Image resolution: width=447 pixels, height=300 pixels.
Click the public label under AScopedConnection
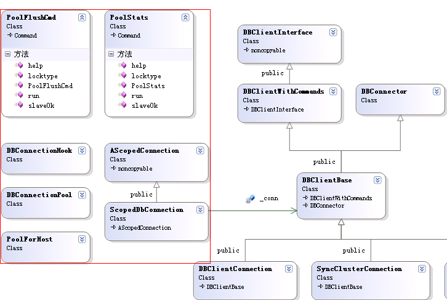tap(142, 195)
